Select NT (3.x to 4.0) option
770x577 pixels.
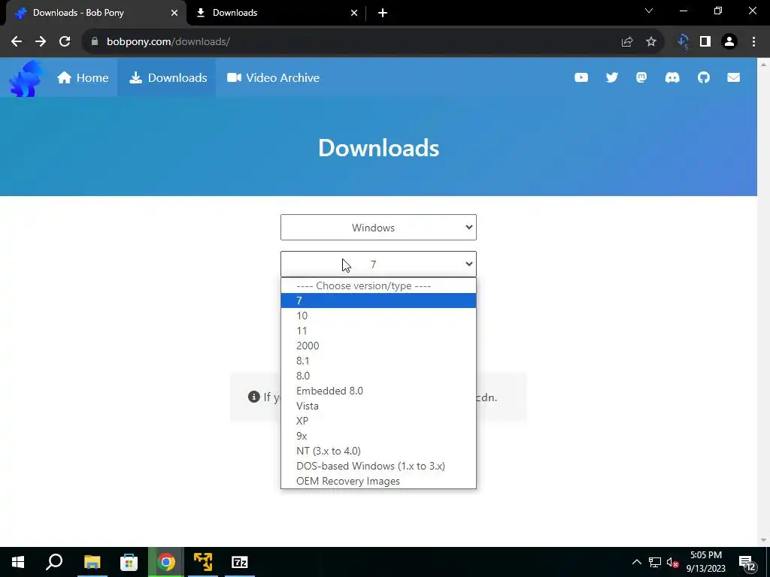click(x=378, y=452)
